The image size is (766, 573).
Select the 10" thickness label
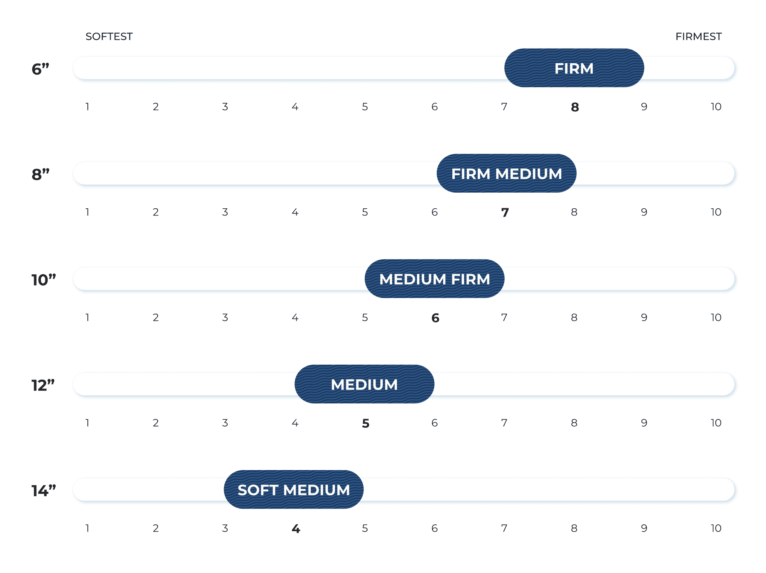43,280
